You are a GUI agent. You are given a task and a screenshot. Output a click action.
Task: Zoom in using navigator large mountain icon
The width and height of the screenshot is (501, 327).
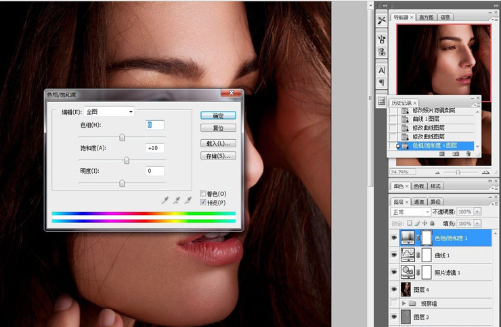pos(485,172)
